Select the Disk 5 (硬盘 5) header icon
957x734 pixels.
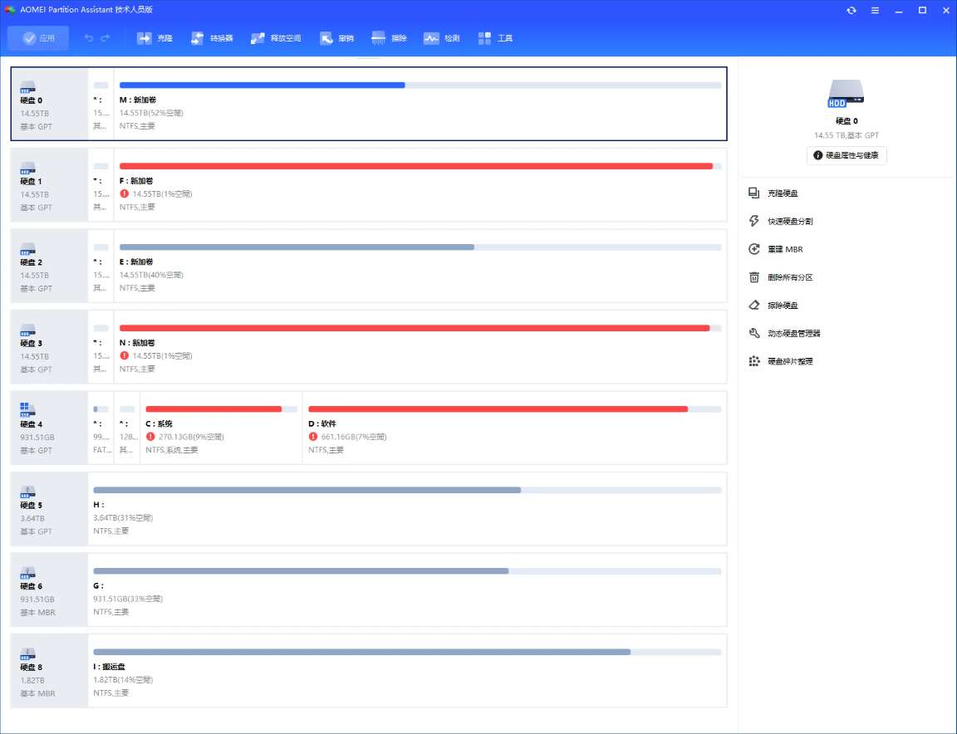[x=27, y=492]
